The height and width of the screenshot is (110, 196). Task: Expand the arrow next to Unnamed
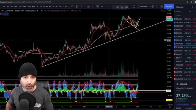(x=149, y=6)
